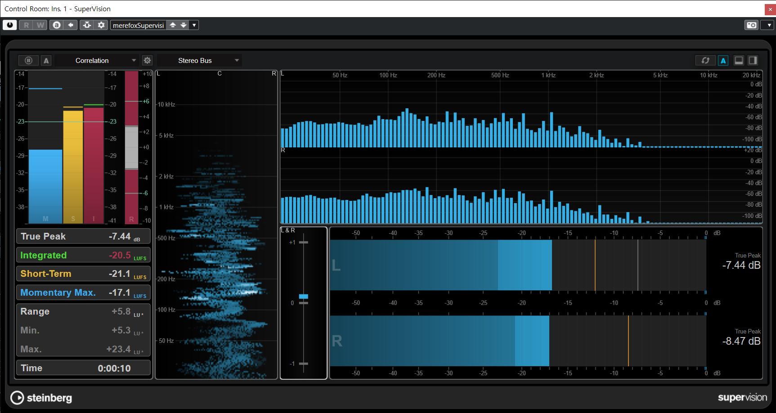Click the split module horizontally icon
The height and width of the screenshot is (413, 776).
click(739, 60)
